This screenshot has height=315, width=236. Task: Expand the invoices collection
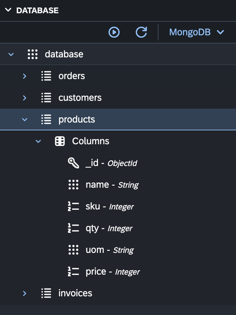[x=24, y=294]
